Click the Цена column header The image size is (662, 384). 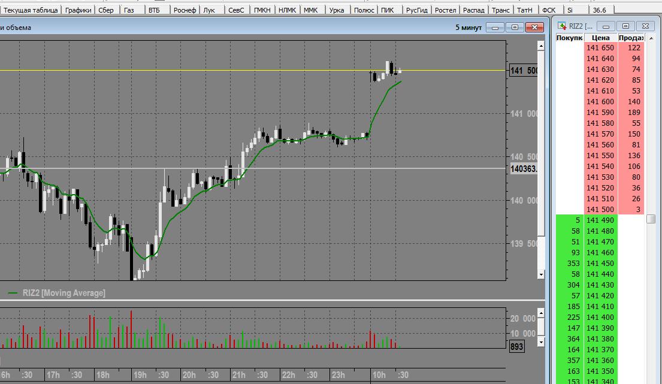pyautogui.click(x=600, y=38)
